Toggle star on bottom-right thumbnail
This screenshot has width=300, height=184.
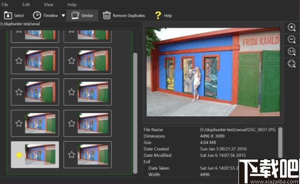click(71, 155)
